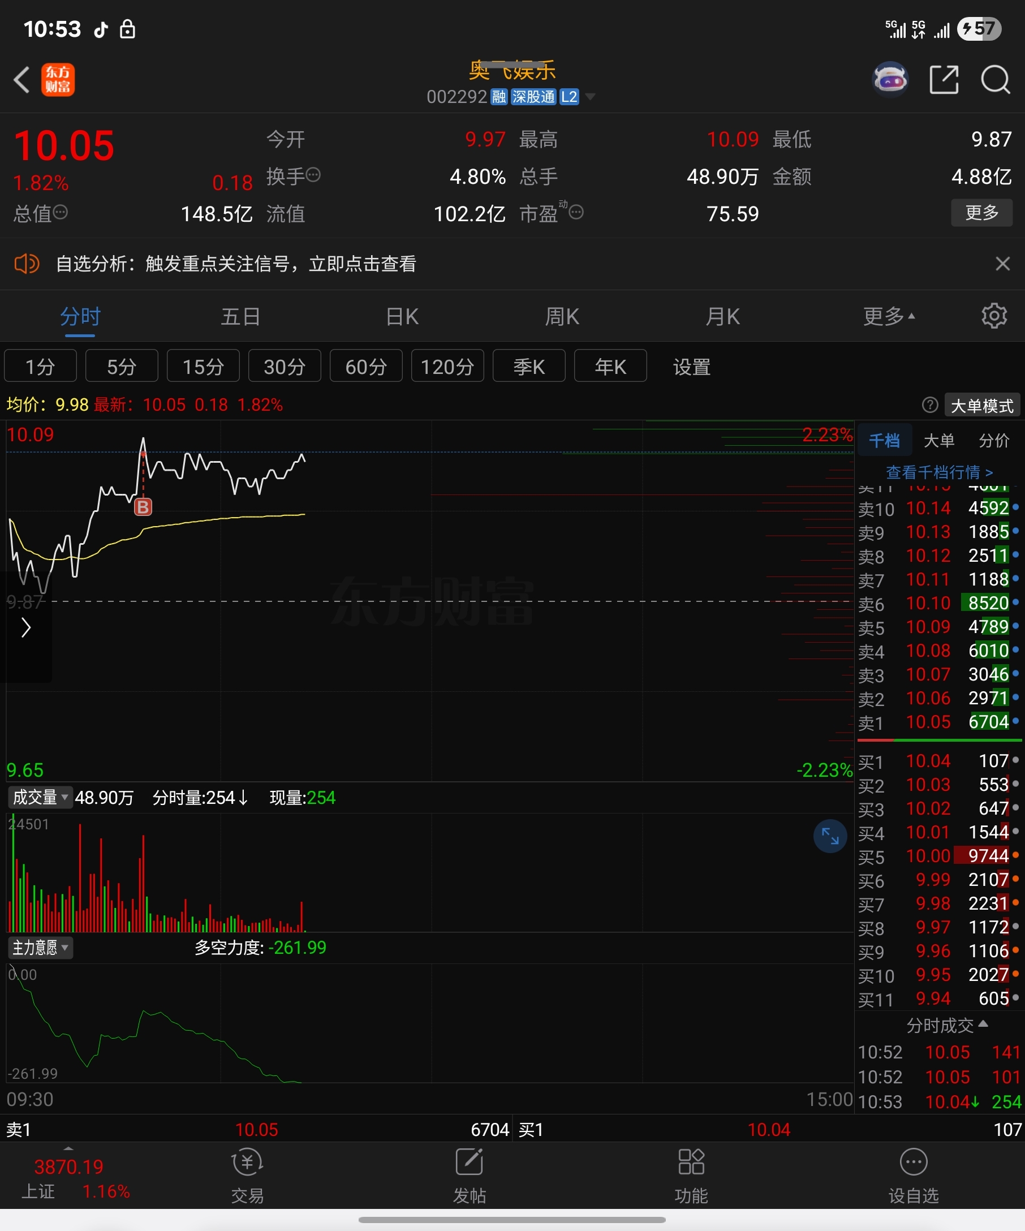Tap the B buy marker on chart
The width and height of the screenshot is (1025, 1231).
143,507
